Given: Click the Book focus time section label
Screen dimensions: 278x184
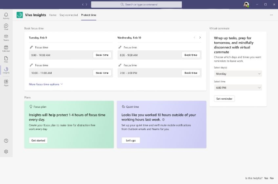Looking at the screenshot, I should [x=34, y=29].
